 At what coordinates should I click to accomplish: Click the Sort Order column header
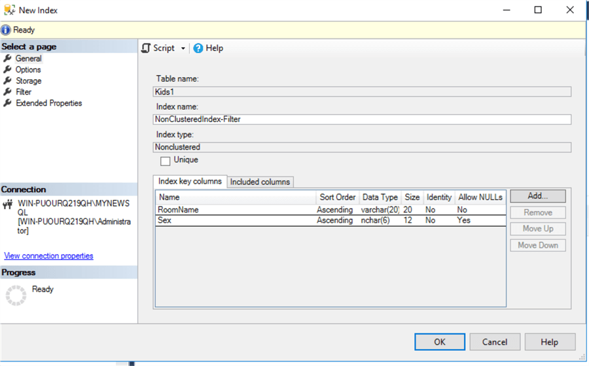point(337,197)
